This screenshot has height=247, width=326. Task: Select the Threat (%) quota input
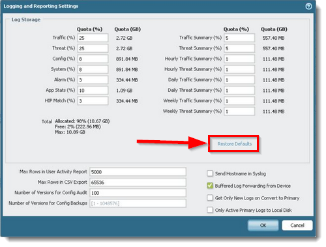pyautogui.click(x=93, y=48)
